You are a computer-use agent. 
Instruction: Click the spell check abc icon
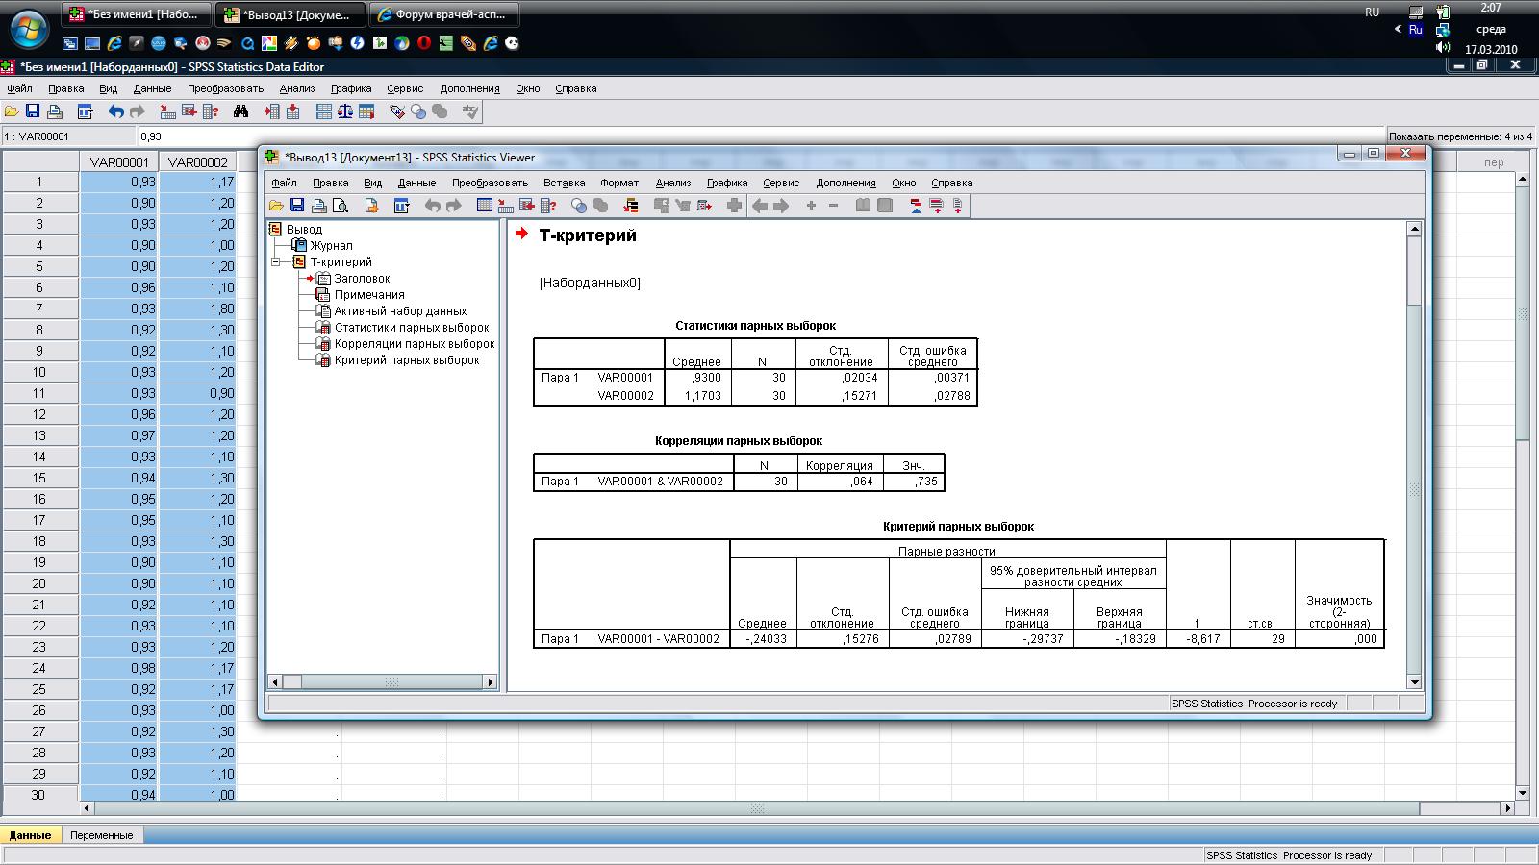[x=469, y=111]
